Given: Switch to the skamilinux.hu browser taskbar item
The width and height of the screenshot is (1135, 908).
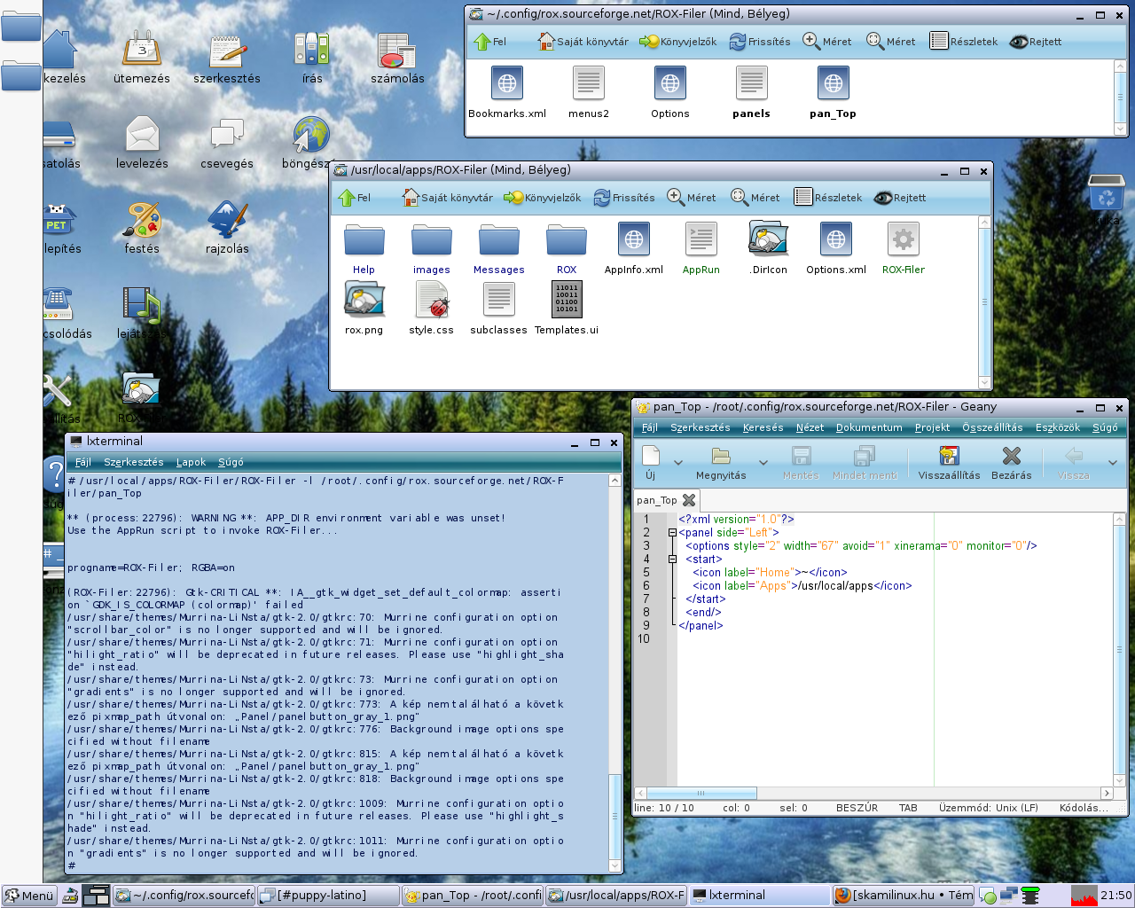Looking at the screenshot, I should pyautogui.click(x=904, y=896).
